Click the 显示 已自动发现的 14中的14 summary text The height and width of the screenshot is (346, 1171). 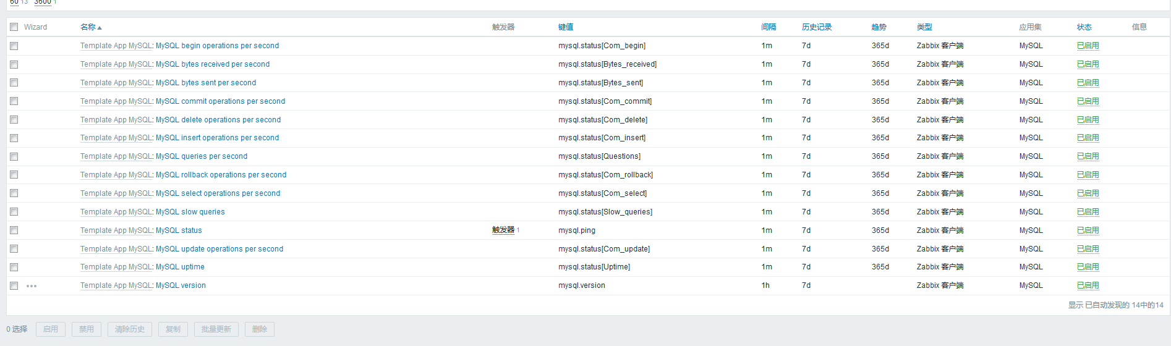coord(1116,305)
